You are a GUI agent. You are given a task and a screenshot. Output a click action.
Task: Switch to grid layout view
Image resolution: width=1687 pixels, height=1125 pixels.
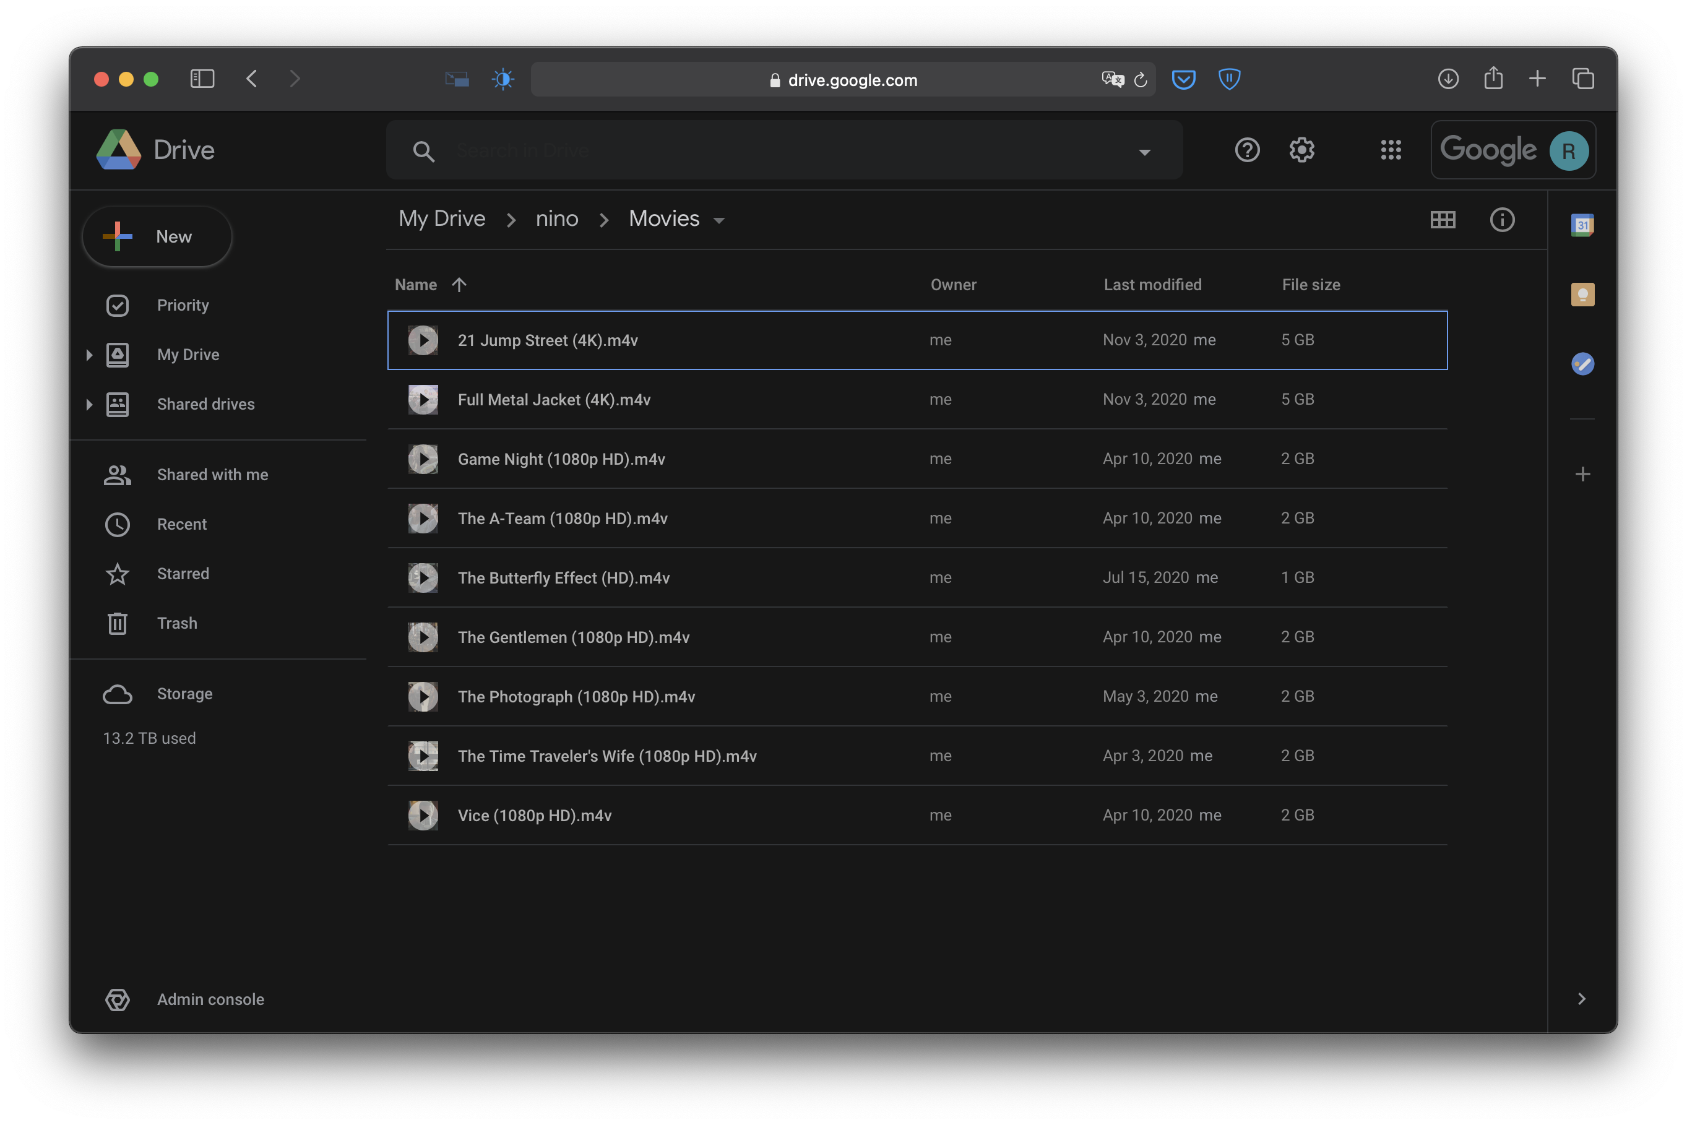click(x=1443, y=220)
